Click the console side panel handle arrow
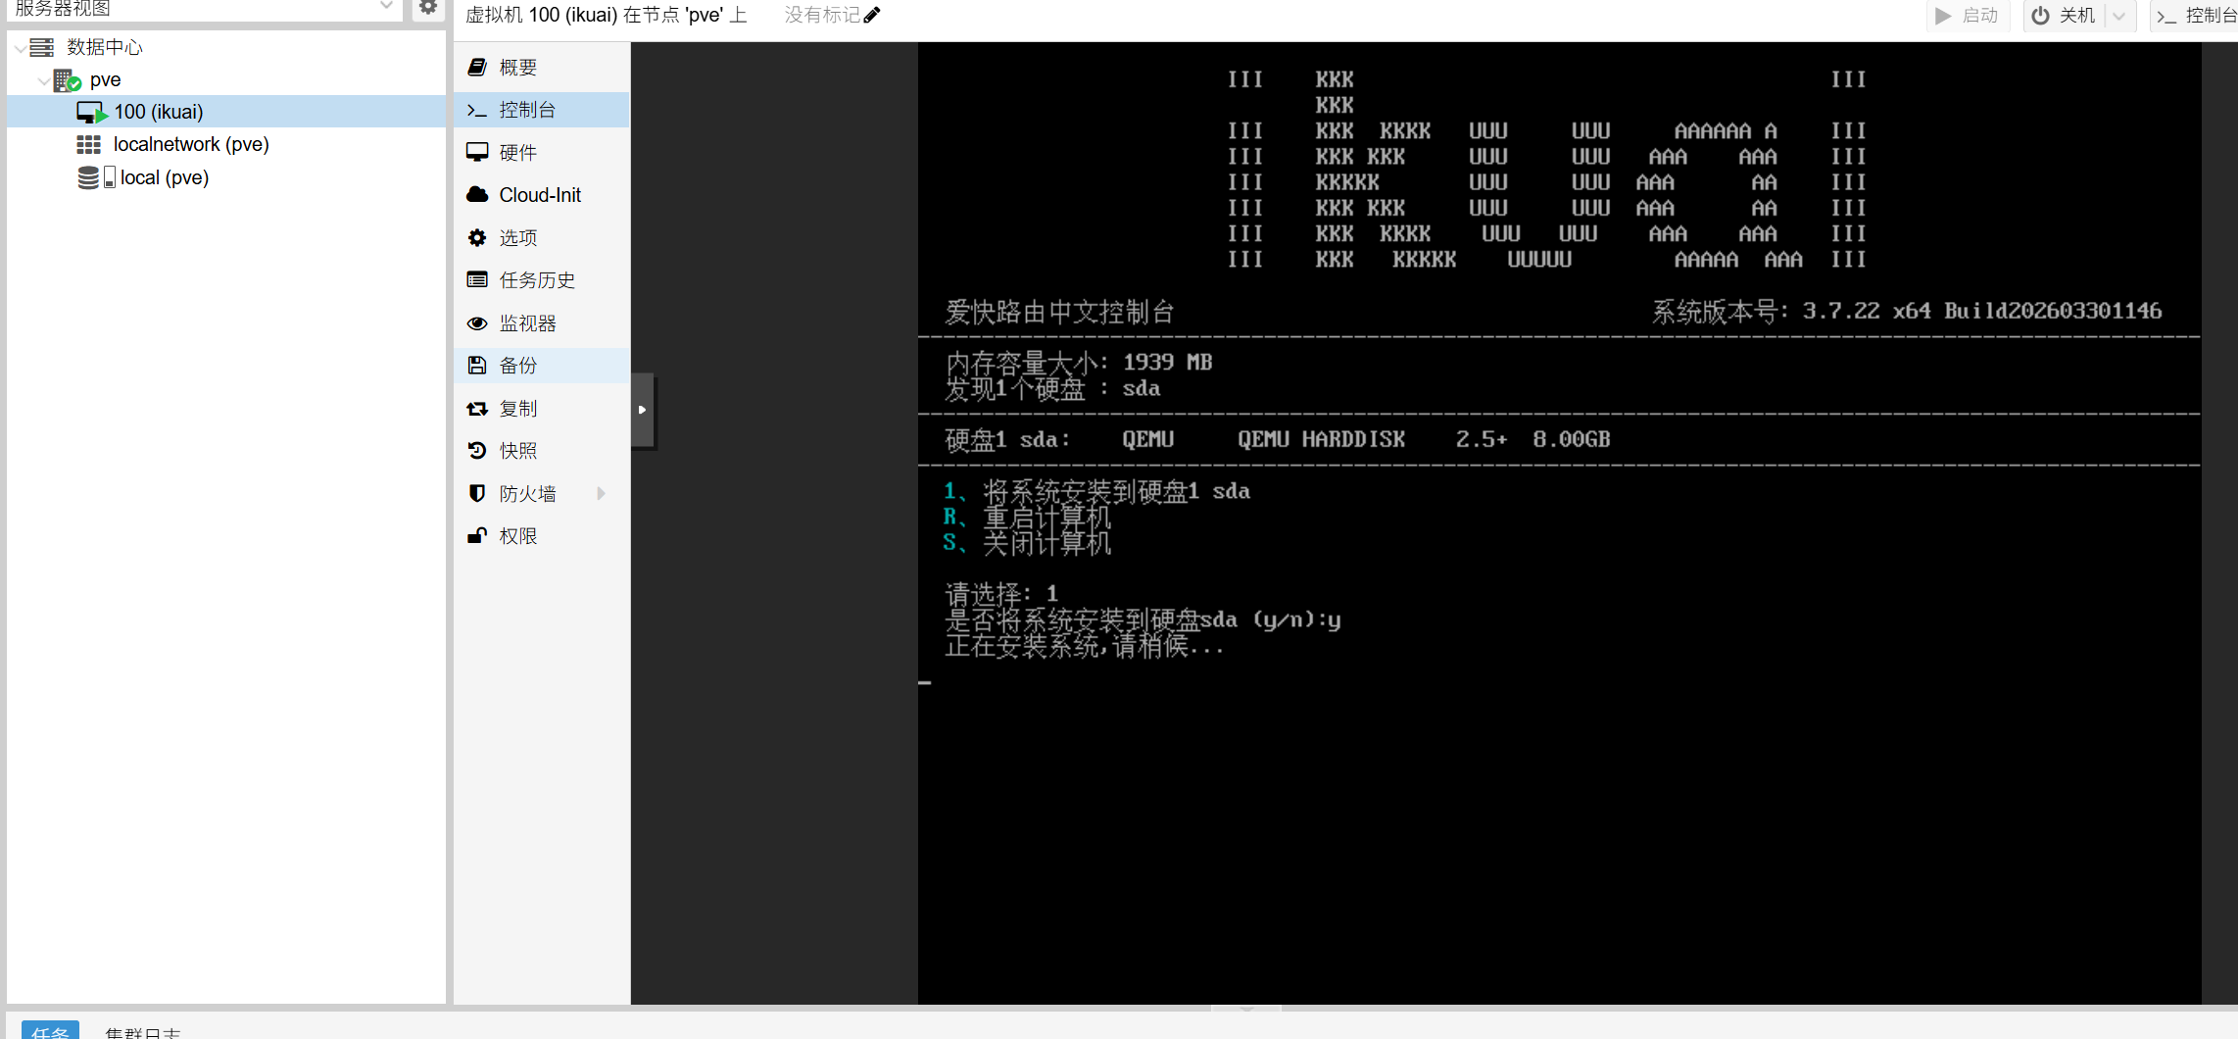This screenshot has width=2238, height=1039. (642, 410)
